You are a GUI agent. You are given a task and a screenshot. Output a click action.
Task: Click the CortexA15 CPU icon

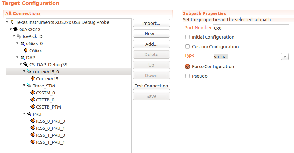tap(32, 79)
